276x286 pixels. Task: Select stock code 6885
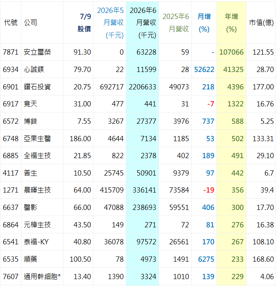tap(11, 156)
